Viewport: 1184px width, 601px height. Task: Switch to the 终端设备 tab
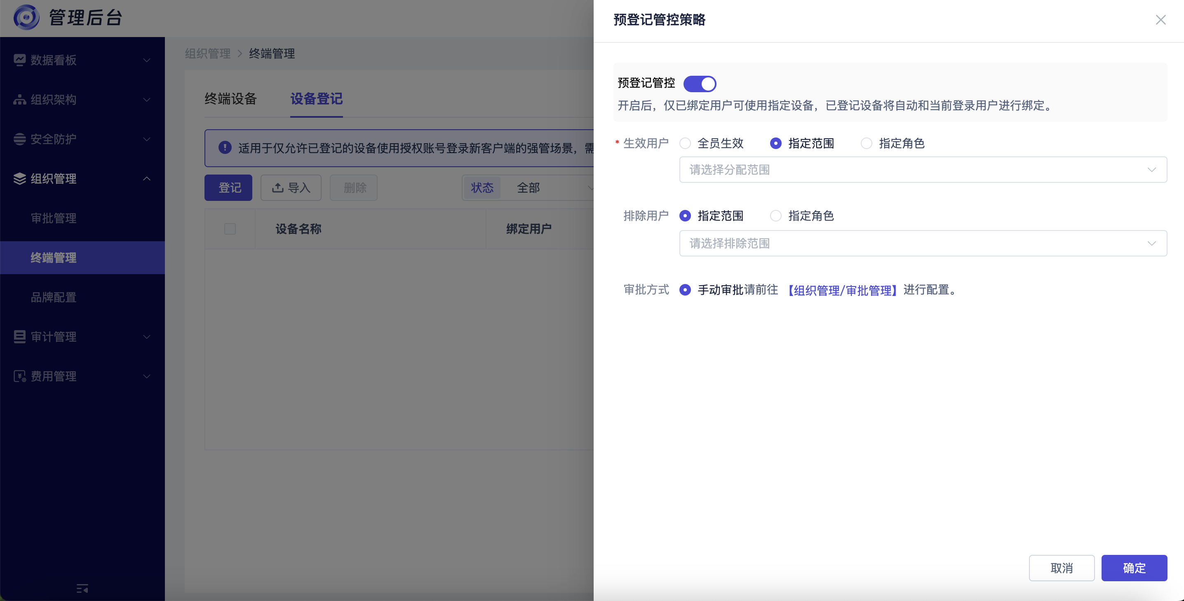[x=230, y=99]
